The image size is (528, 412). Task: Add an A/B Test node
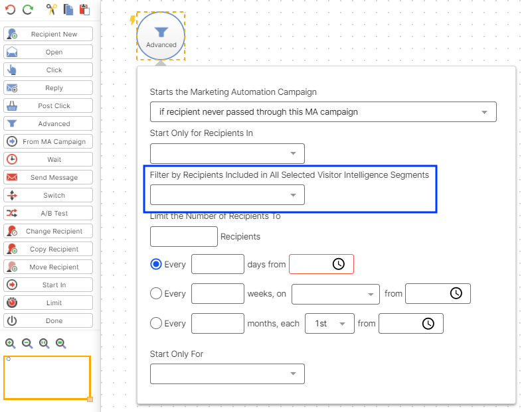(x=48, y=213)
